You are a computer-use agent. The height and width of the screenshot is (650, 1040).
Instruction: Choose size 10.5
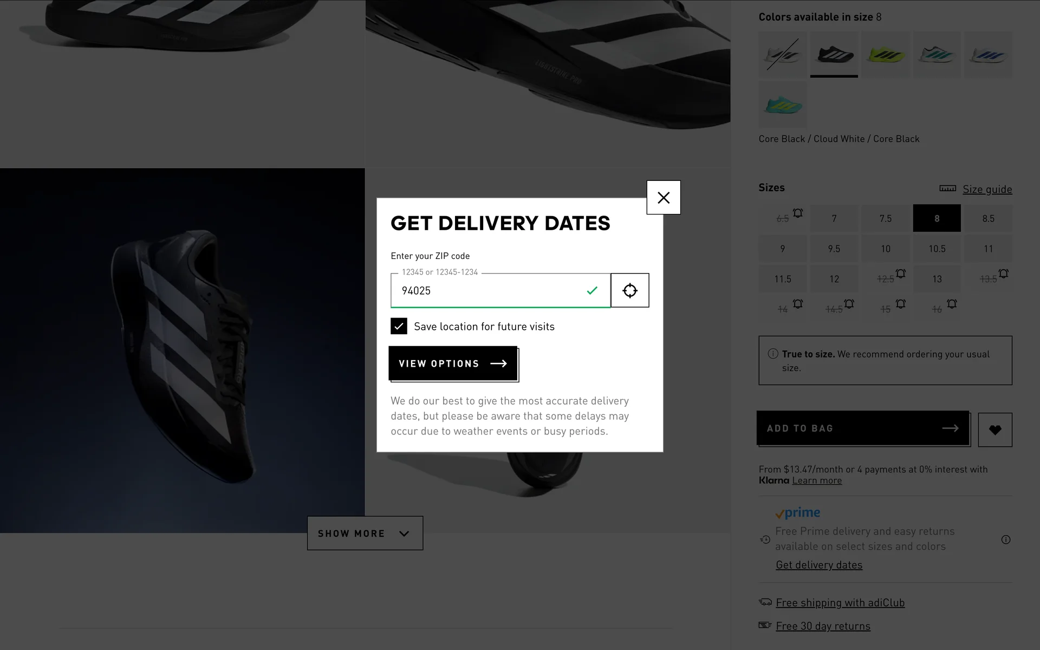(x=937, y=249)
